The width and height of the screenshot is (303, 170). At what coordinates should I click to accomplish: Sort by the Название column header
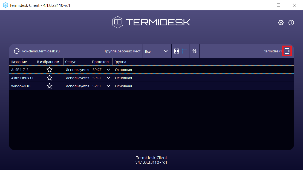pos(19,62)
